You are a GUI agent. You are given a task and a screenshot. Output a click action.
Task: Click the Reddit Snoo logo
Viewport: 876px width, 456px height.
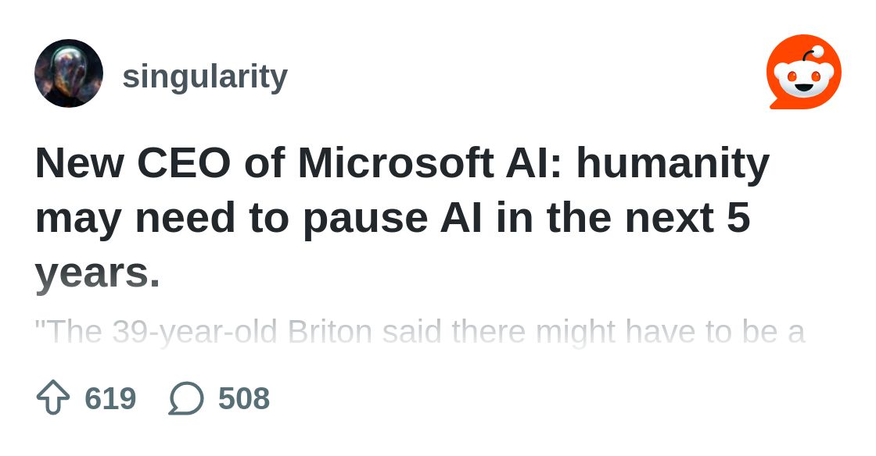[803, 73]
